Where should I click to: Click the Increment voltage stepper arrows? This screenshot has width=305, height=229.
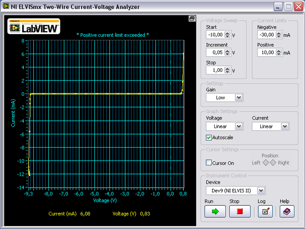tap(227, 52)
